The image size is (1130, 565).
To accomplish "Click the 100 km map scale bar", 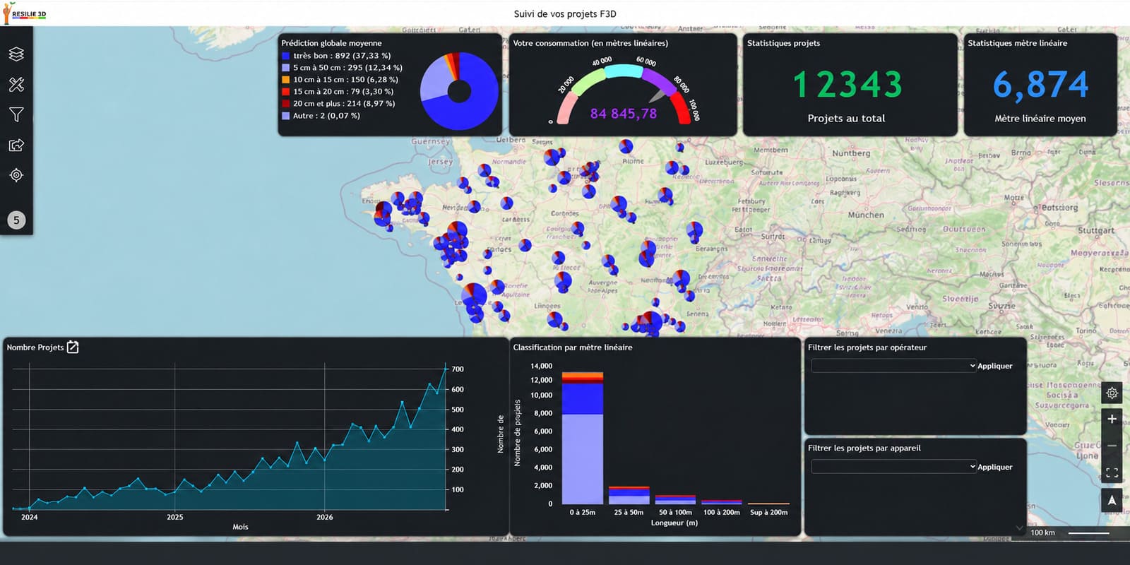I will [1069, 533].
